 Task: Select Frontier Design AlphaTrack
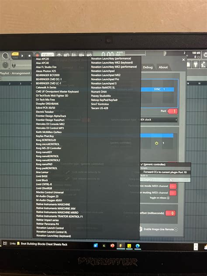[x=51, y=116]
